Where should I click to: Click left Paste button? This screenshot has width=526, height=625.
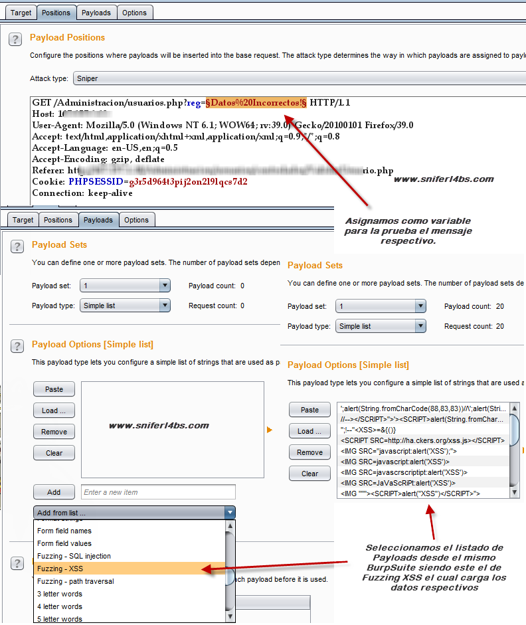pyautogui.click(x=54, y=389)
